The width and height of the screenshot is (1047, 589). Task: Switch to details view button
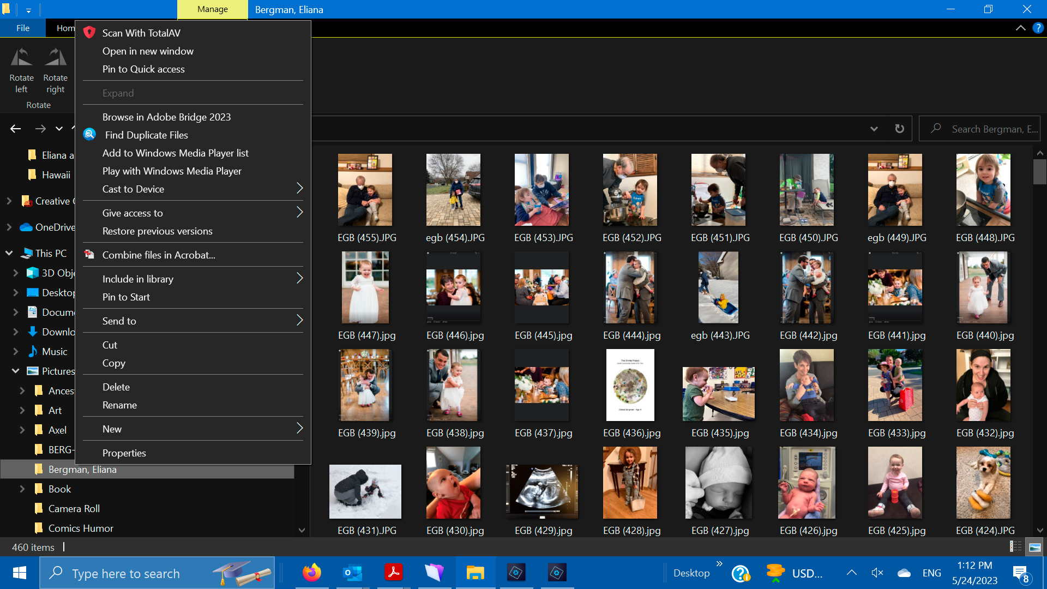1015,547
